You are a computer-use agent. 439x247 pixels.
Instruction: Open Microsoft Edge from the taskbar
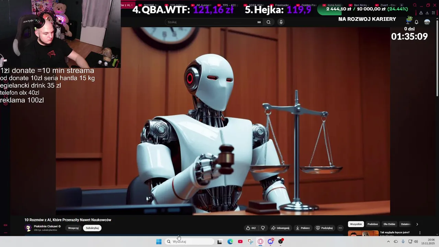tap(230, 242)
